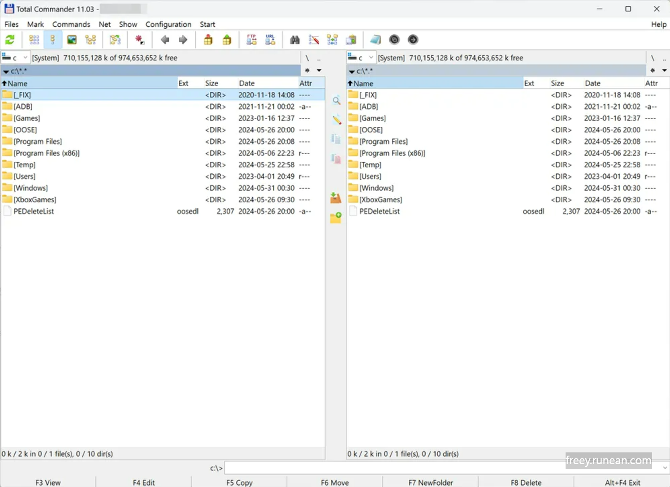670x487 pixels.
Task: Click the Alt+F4 Exit button
Action: [622, 482]
